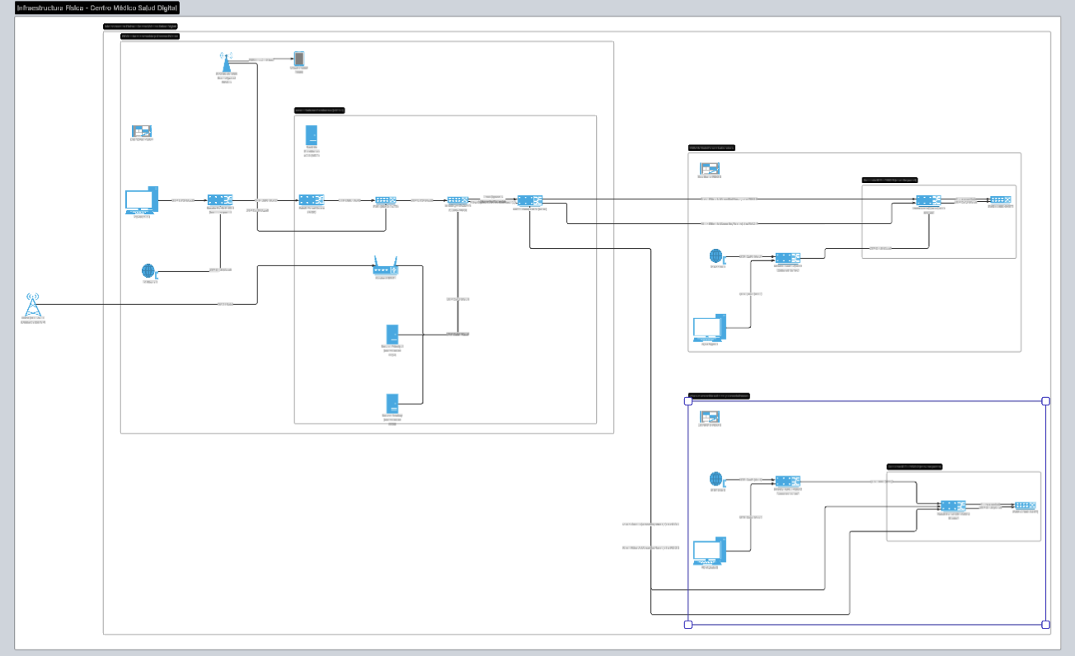
Task: Click the dashboard icon in the selected branch group
Action: (x=710, y=417)
